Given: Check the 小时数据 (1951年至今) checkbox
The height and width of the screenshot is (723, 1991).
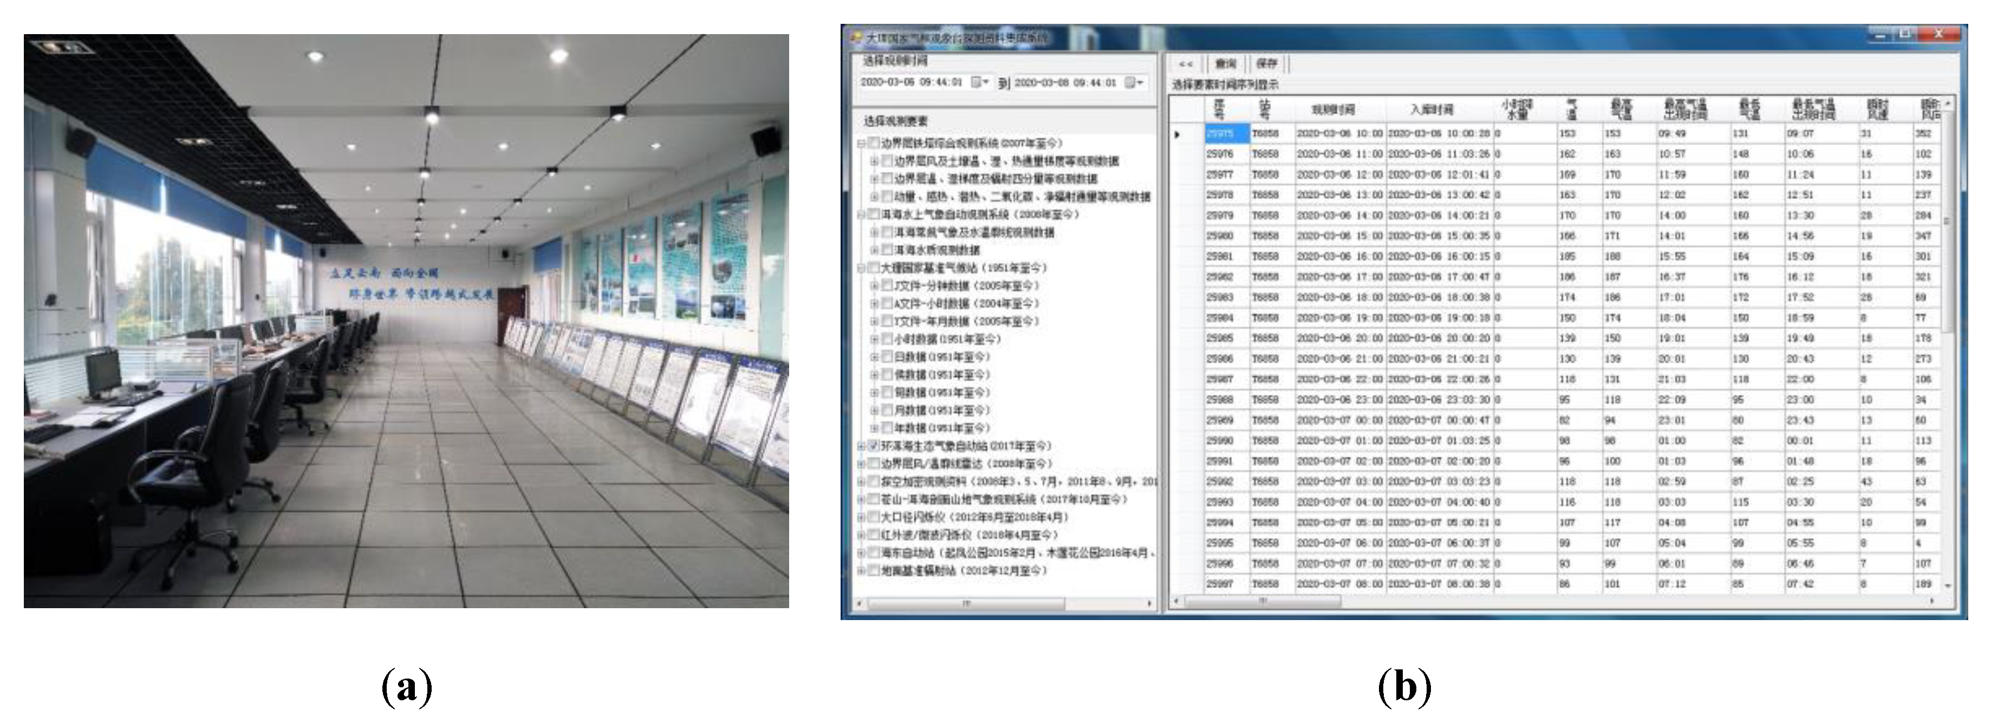Looking at the screenshot, I should pyautogui.click(x=887, y=339).
